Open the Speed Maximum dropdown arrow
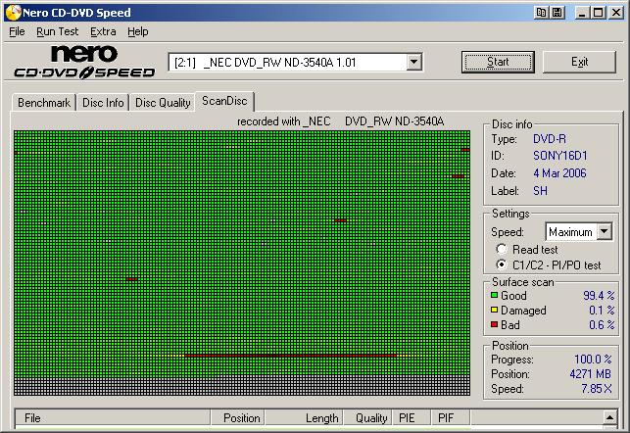Image resolution: width=630 pixels, height=433 pixels. [x=604, y=232]
